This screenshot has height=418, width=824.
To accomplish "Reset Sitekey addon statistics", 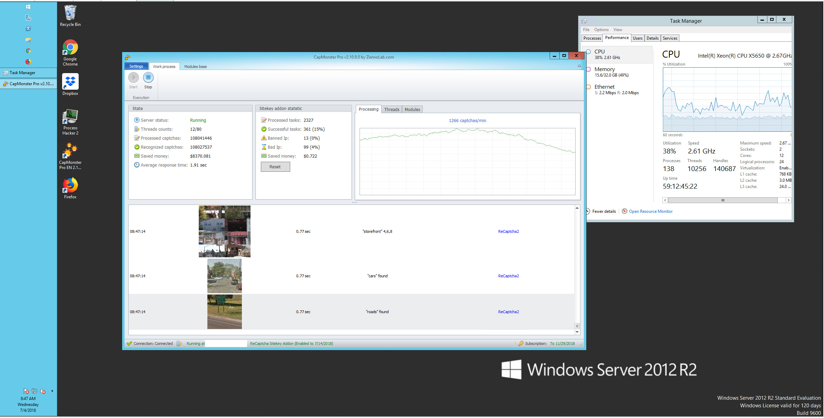I will tap(275, 167).
